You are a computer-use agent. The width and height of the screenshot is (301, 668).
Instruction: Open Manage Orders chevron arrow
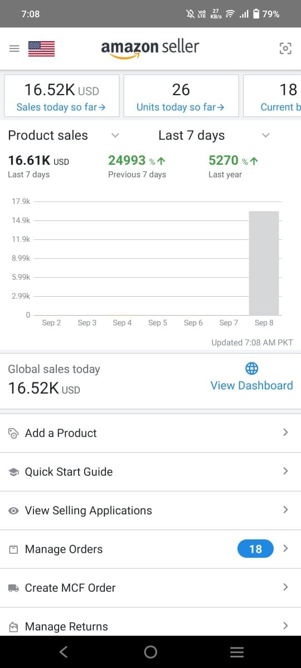(285, 548)
